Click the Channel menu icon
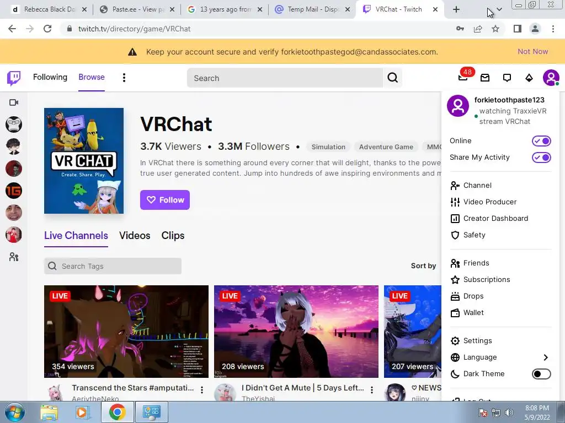This screenshot has height=423, width=565. pyautogui.click(x=455, y=185)
